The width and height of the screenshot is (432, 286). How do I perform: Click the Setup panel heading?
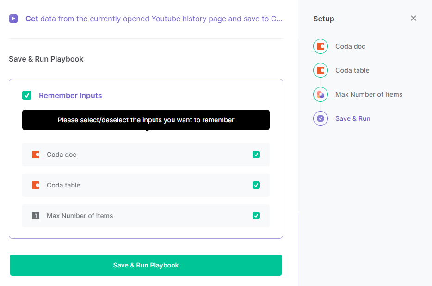323,19
